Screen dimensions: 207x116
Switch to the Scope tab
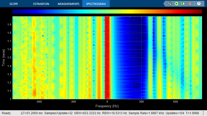click(14, 4)
